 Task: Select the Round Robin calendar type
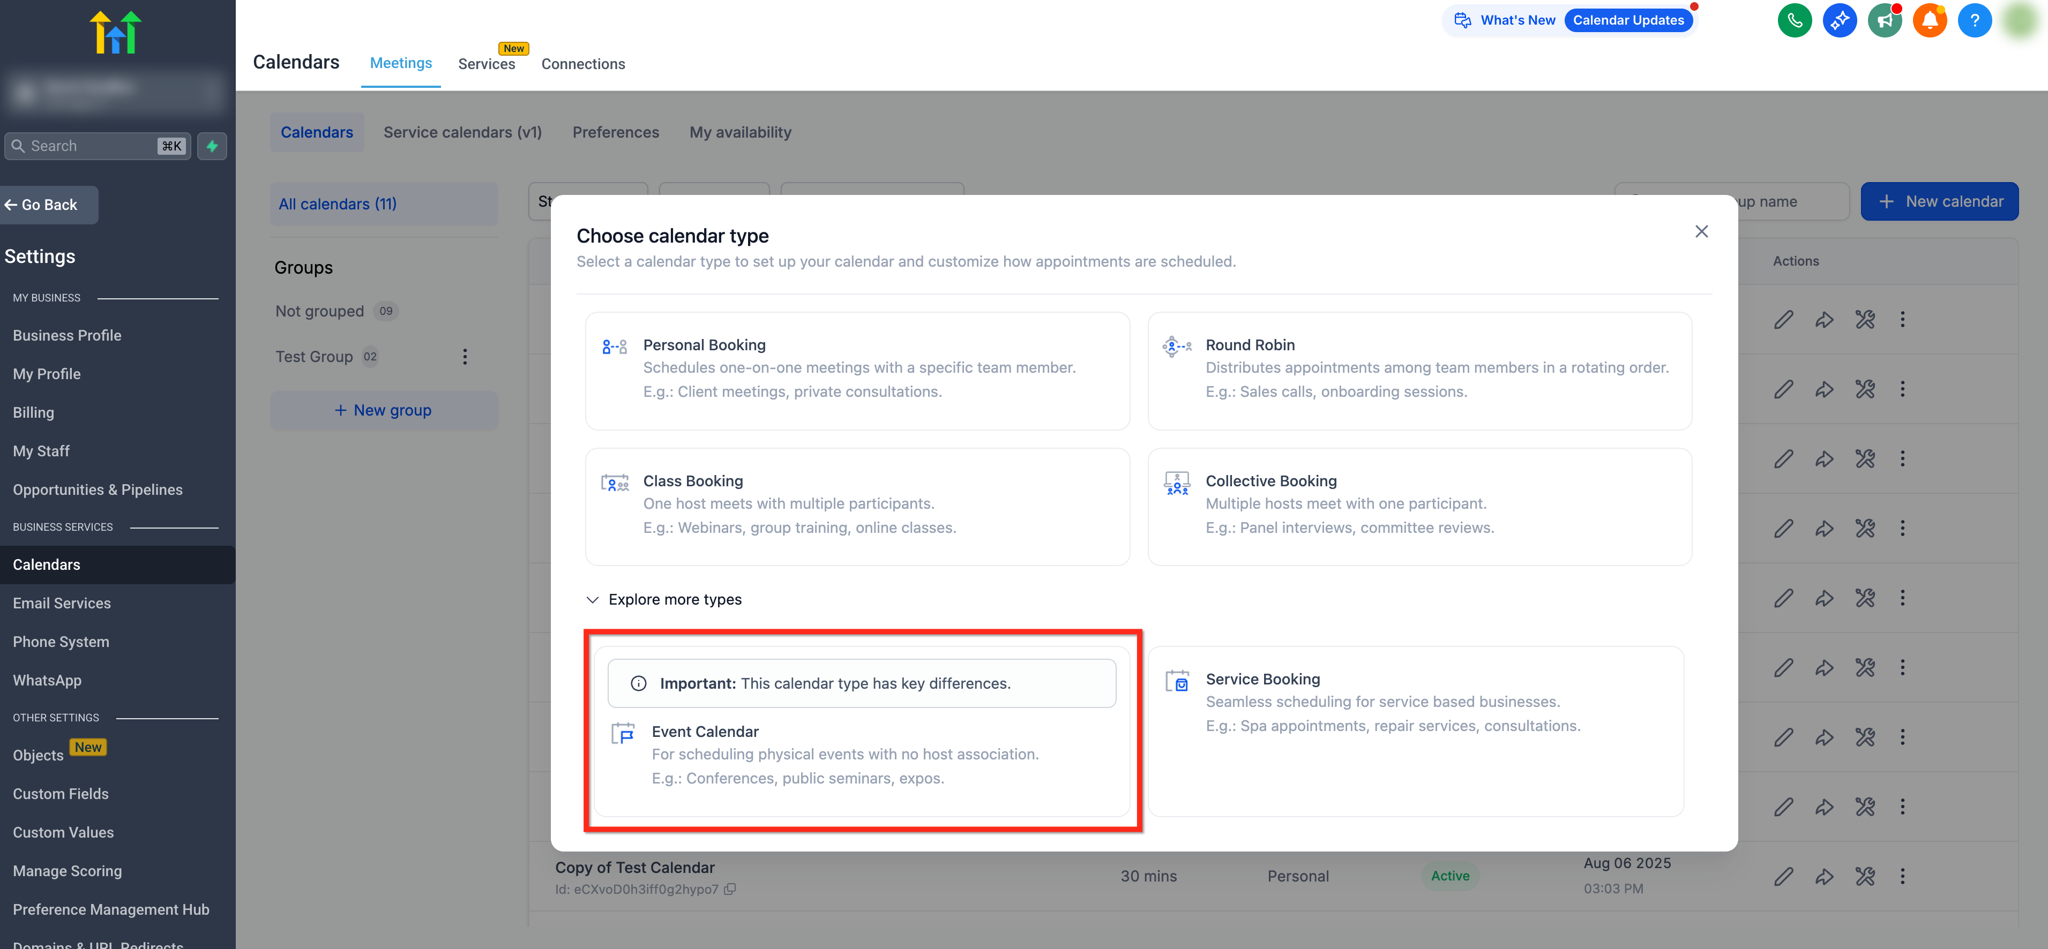point(1419,371)
